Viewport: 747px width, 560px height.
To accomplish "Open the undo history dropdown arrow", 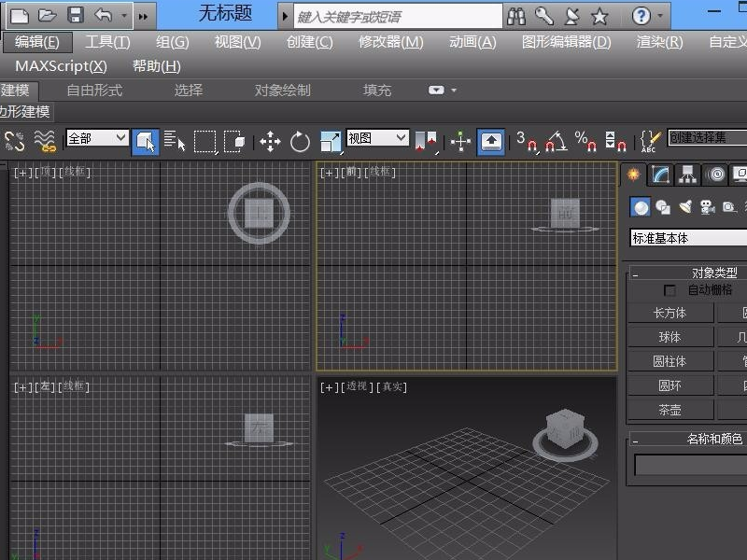I will [x=124, y=16].
